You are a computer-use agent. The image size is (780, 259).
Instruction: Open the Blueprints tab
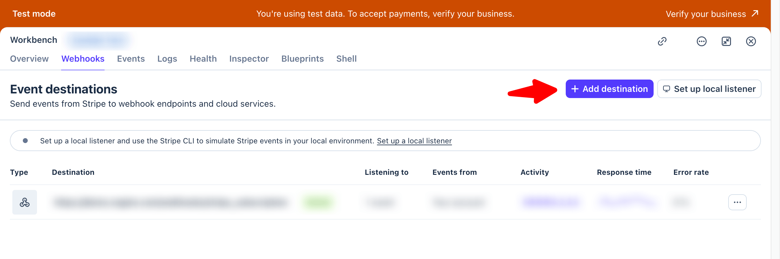(x=302, y=59)
